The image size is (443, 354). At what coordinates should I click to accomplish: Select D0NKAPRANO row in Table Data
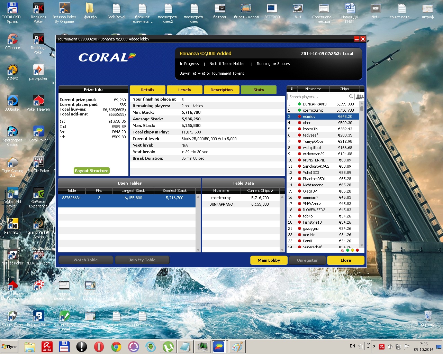(241, 204)
